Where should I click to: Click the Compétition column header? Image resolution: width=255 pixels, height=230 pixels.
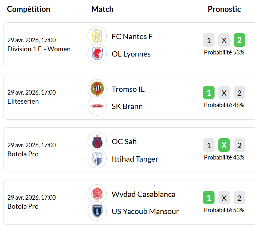[x=29, y=9]
